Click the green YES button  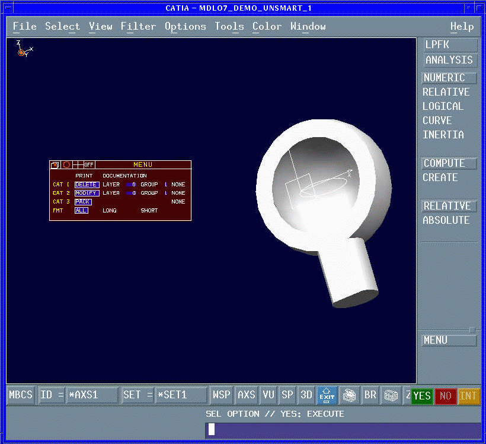click(422, 396)
